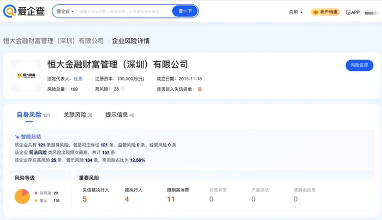Image resolution: width=382 pixels, height=220 pixels.
Task: Click the 风险监控 button
Action: 359,66
